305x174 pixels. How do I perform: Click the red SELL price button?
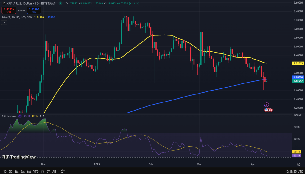[9, 10]
